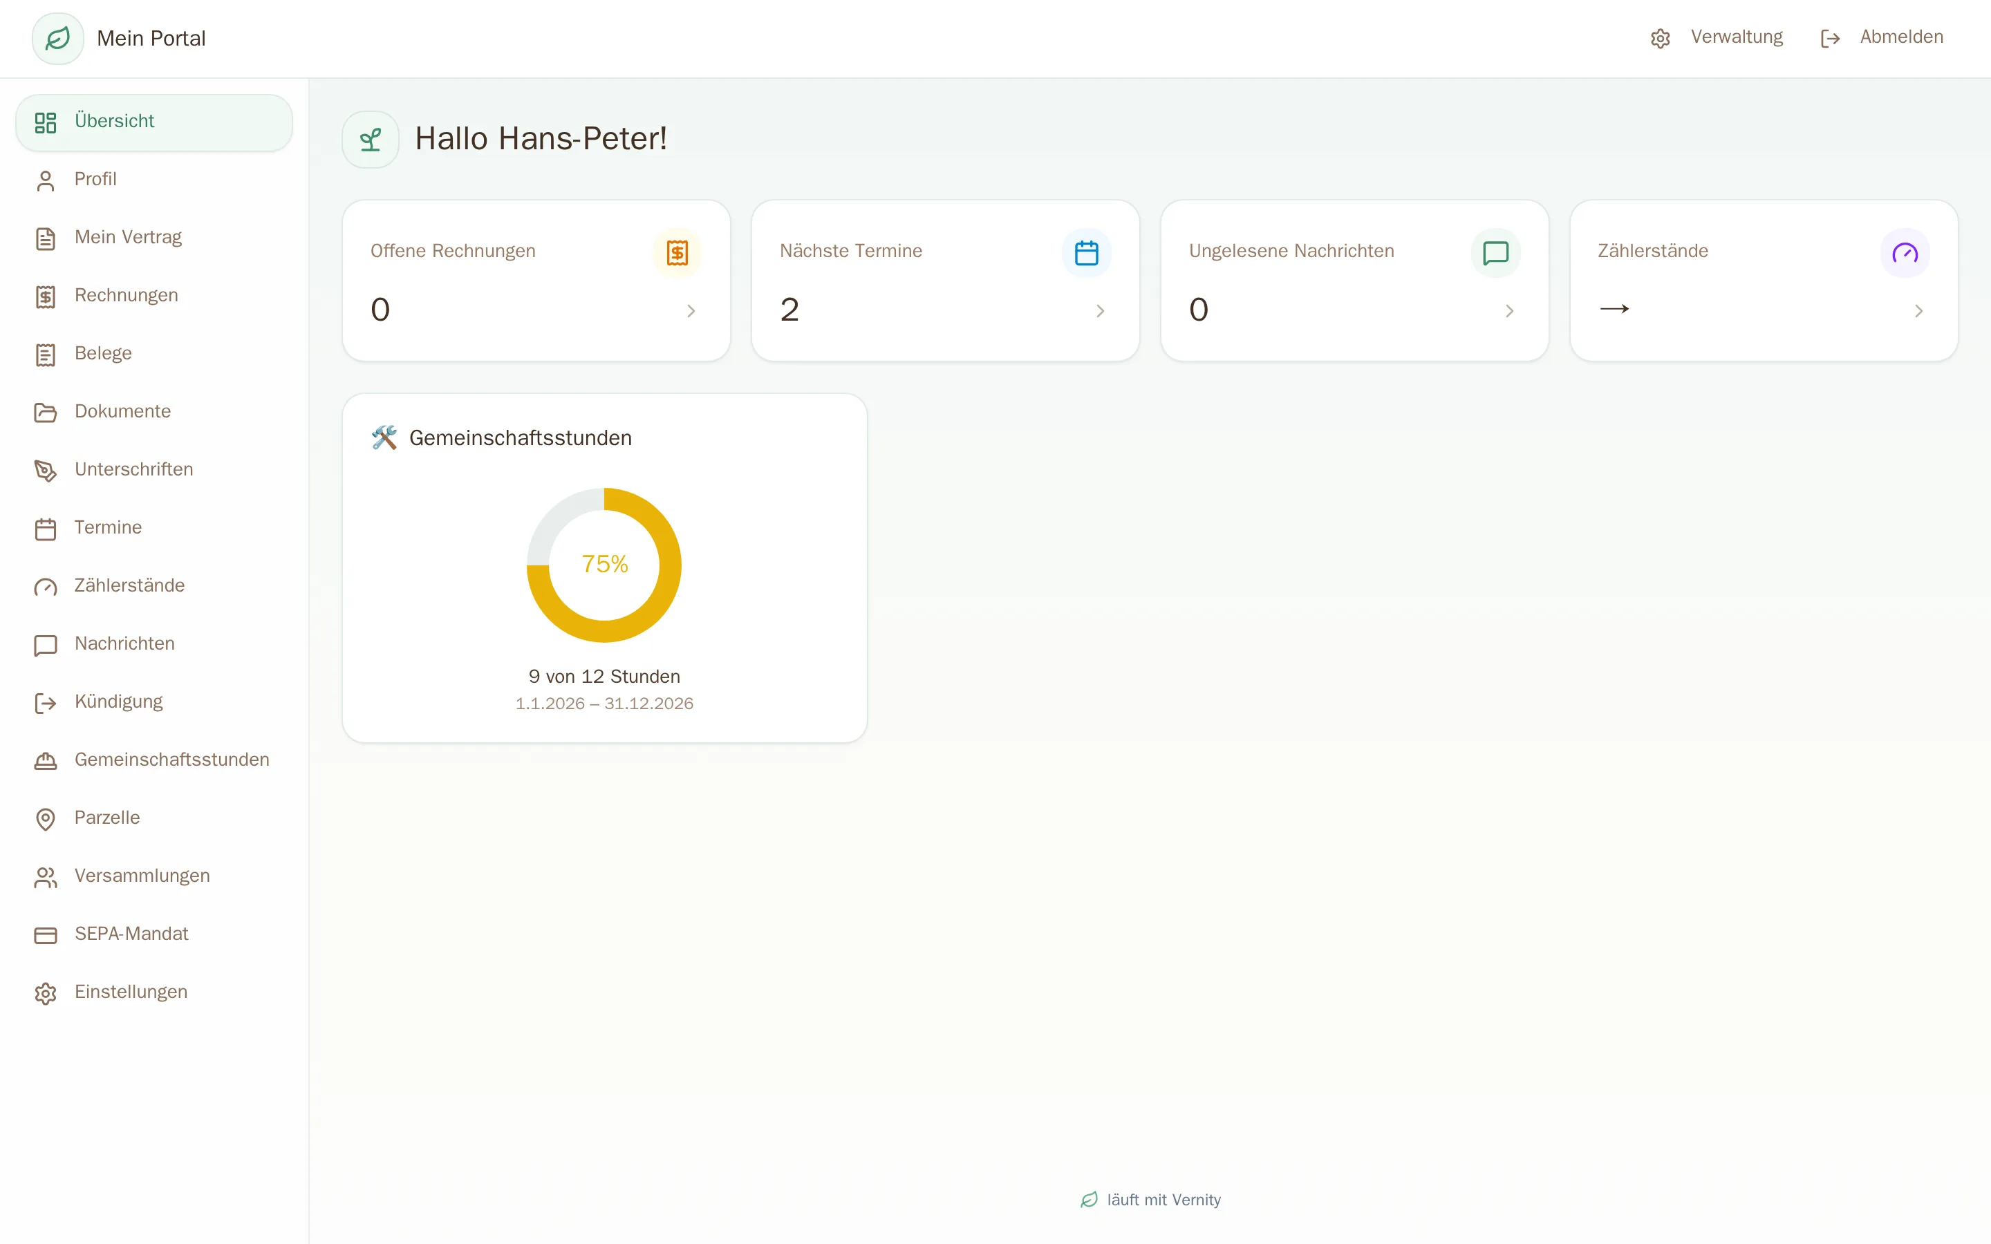1991x1244 pixels.
Task: Open Mein Portal home title
Action: coord(151,39)
